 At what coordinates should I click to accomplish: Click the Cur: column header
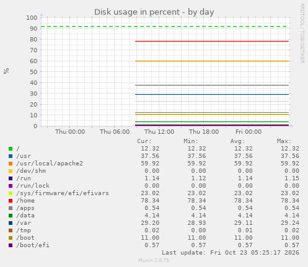(144, 141)
